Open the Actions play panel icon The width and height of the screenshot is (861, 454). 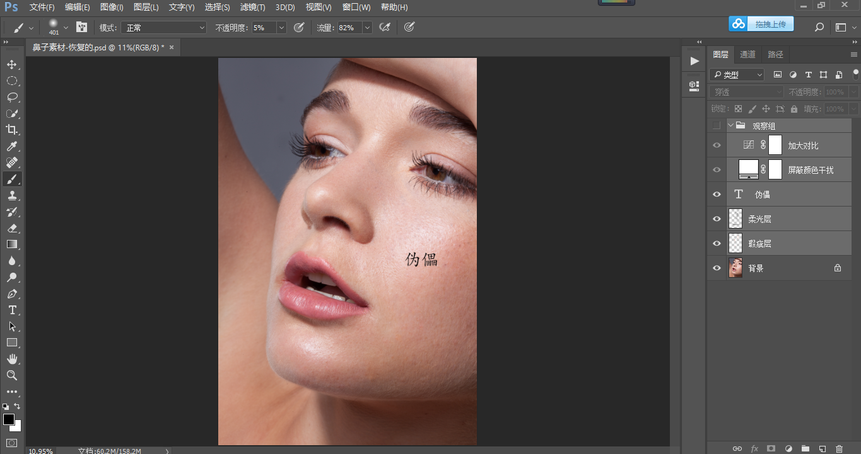tap(694, 61)
